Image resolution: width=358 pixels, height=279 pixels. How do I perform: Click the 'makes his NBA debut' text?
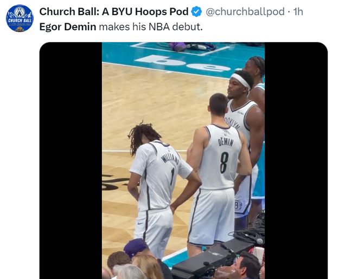(x=151, y=27)
